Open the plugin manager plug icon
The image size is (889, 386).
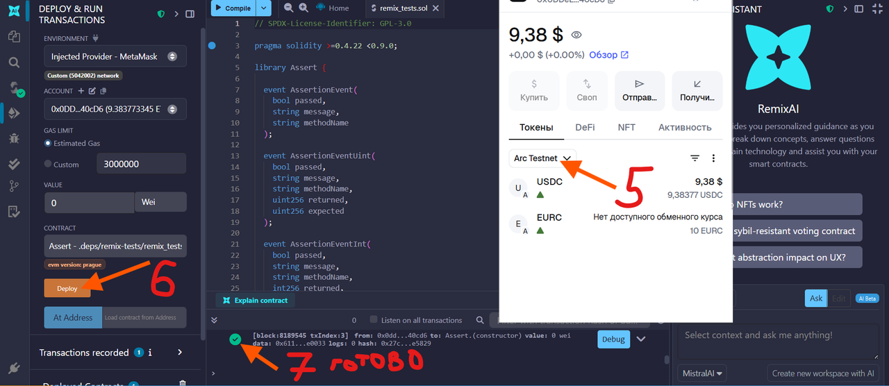pos(14,368)
